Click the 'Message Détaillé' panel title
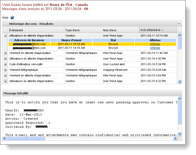Screen dimensions: 196x155 16,93
